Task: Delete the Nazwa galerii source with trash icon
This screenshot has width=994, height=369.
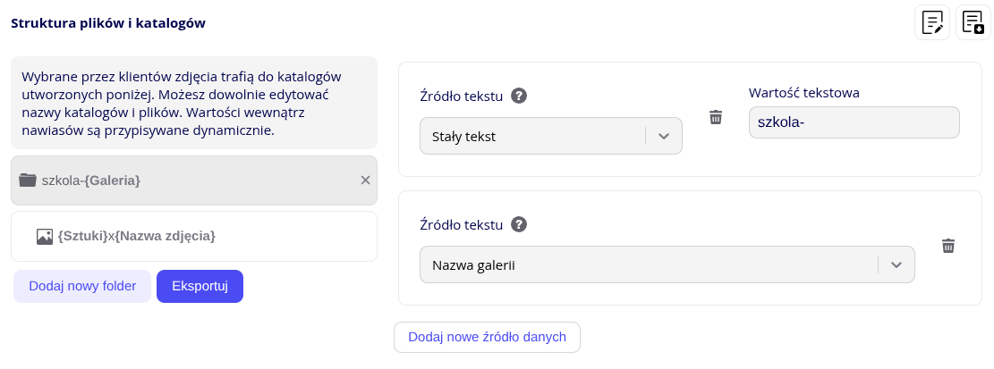Action: [948, 246]
